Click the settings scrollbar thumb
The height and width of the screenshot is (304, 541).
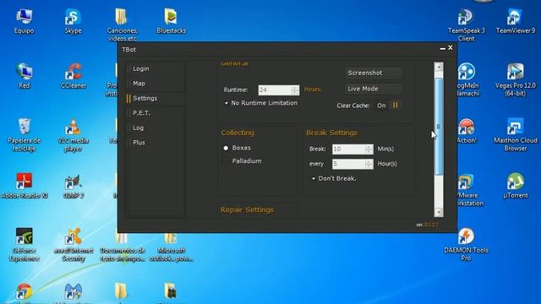pyautogui.click(x=439, y=127)
